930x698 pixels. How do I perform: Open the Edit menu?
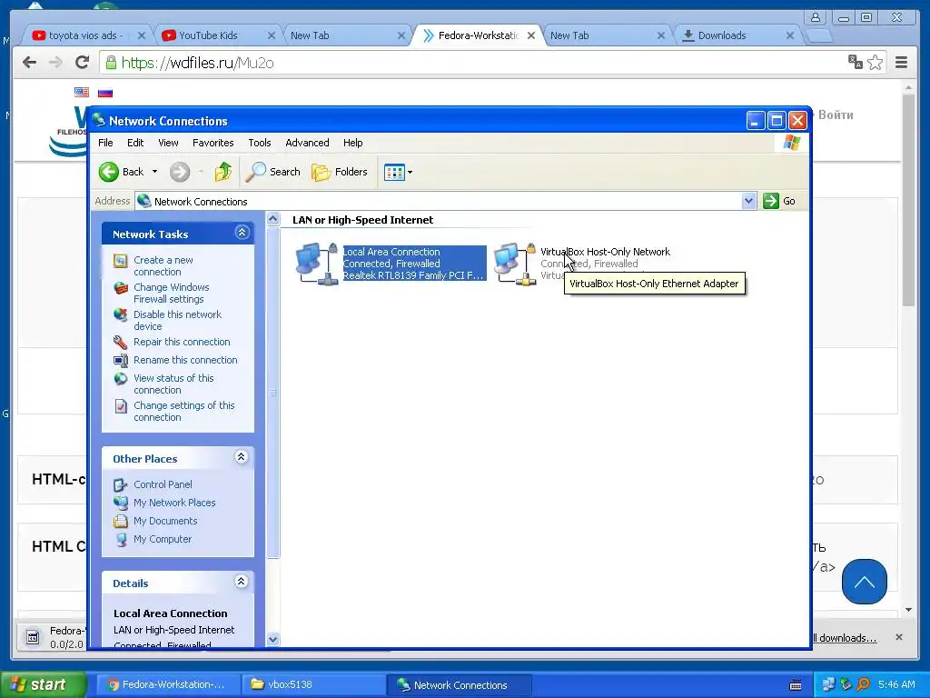(x=135, y=143)
